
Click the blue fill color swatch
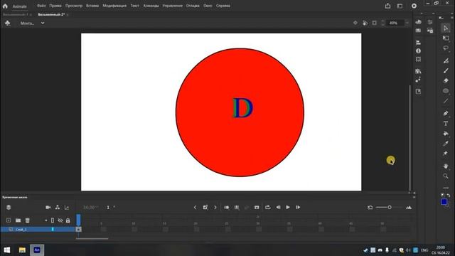click(444, 202)
